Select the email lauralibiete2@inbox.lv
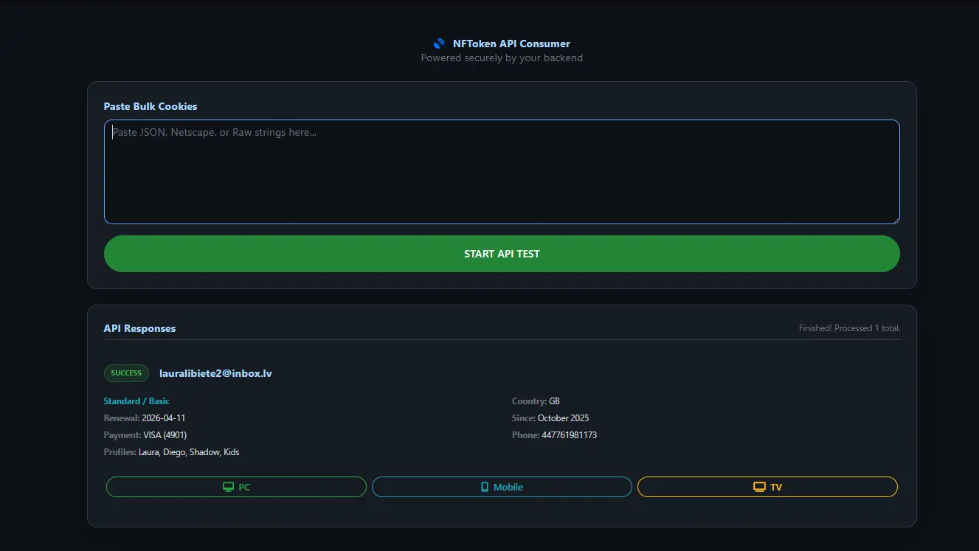This screenshot has height=551, width=979. (x=215, y=373)
